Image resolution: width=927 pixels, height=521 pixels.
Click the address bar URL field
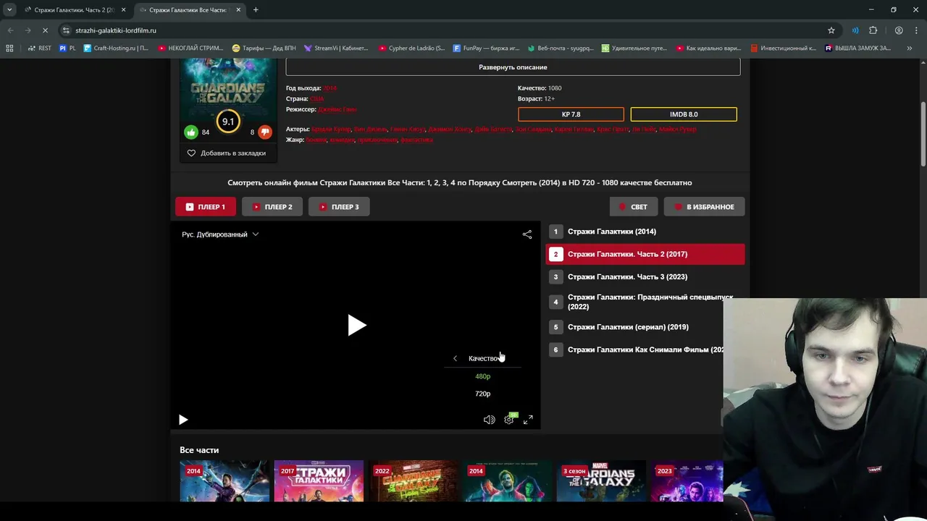(x=449, y=30)
